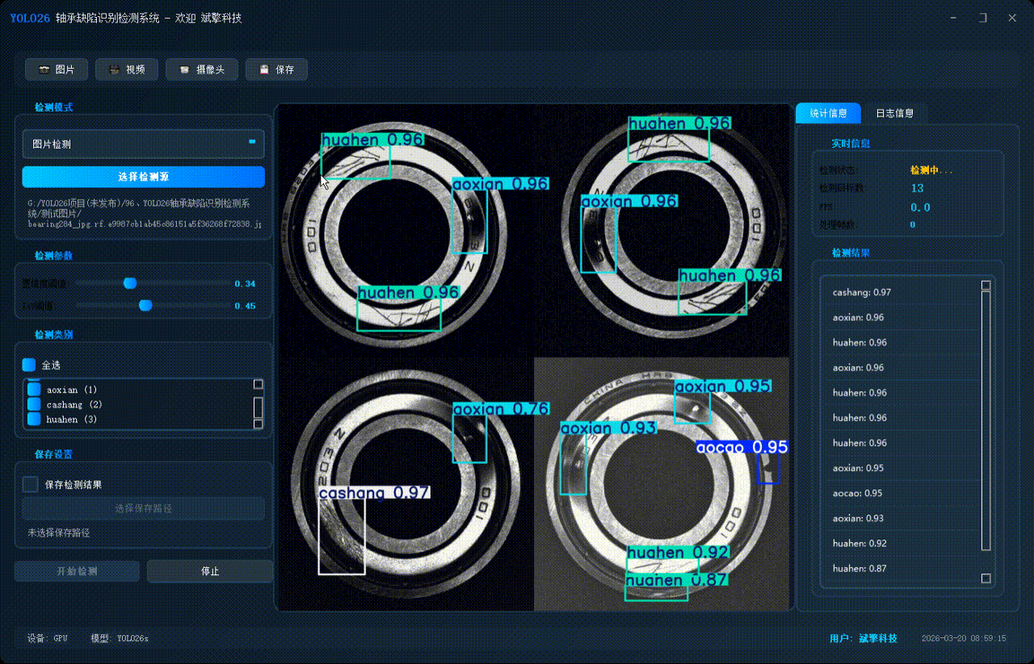Image resolution: width=1034 pixels, height=664 pixels.
Task: Click the 检测中... status value
Action: (931, 170)
